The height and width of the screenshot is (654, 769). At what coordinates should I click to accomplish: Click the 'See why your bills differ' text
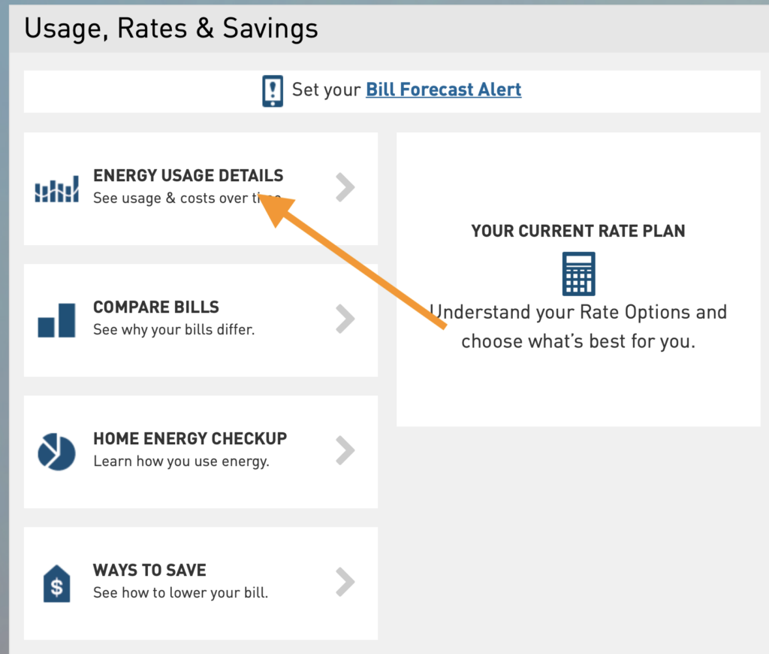pos(173,330)
